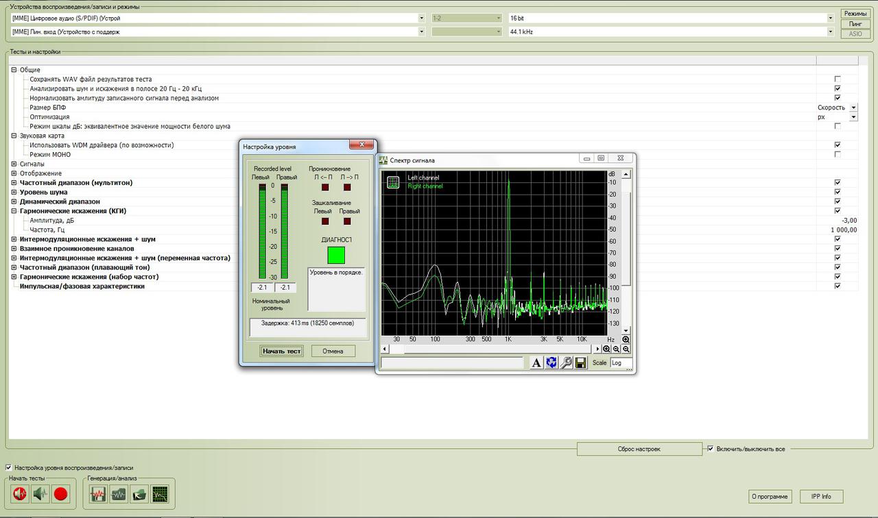Click the Режимы button
This screenshot has width=878, height=518.
[855, 14]
